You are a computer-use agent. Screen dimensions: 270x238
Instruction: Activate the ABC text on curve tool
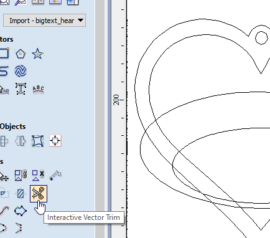click(x=39, y=89)
